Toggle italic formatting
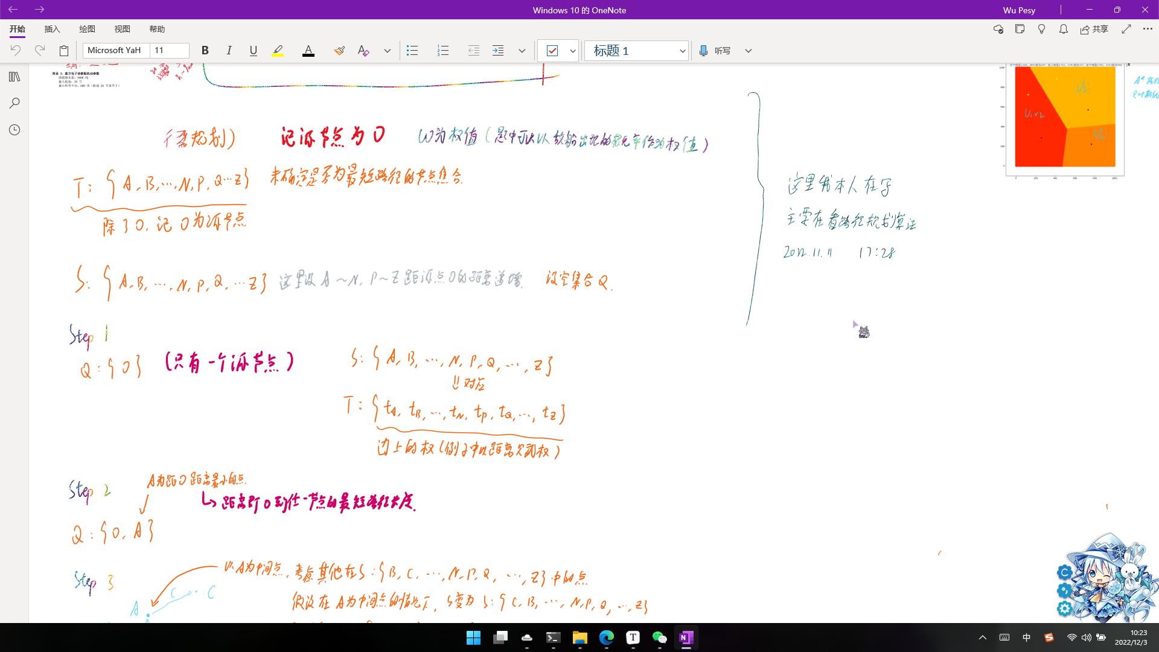 point(229,51)
